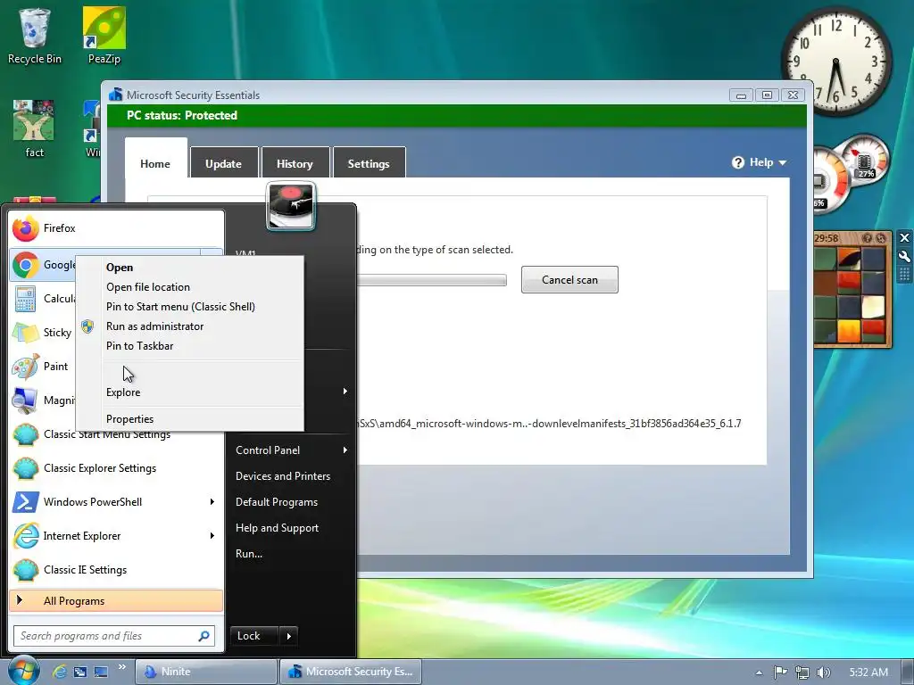Click the scan progress bar
The width and height of the screenshot is (914, 685).
pos(431,280)
